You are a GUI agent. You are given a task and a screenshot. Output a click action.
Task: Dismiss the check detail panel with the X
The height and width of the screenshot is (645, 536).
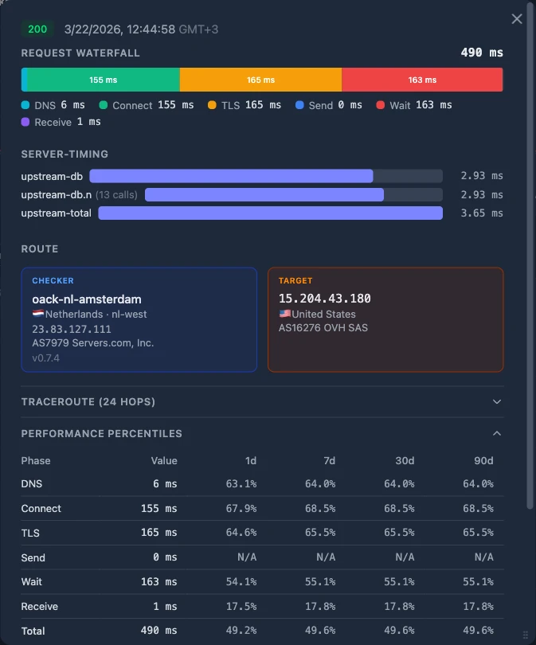click(x=516, y=19)
